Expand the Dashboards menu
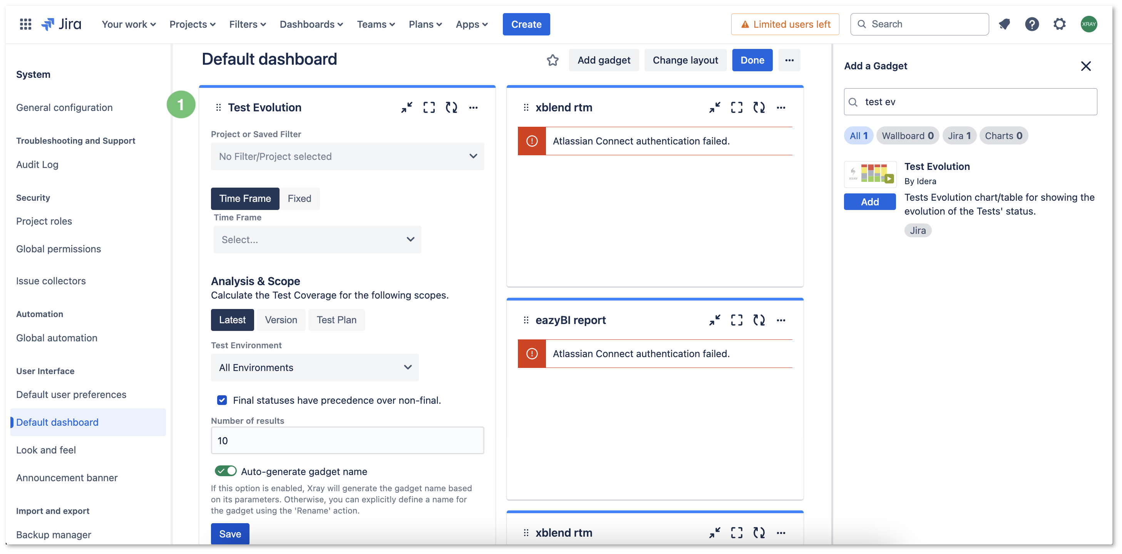 click(311, 24)
